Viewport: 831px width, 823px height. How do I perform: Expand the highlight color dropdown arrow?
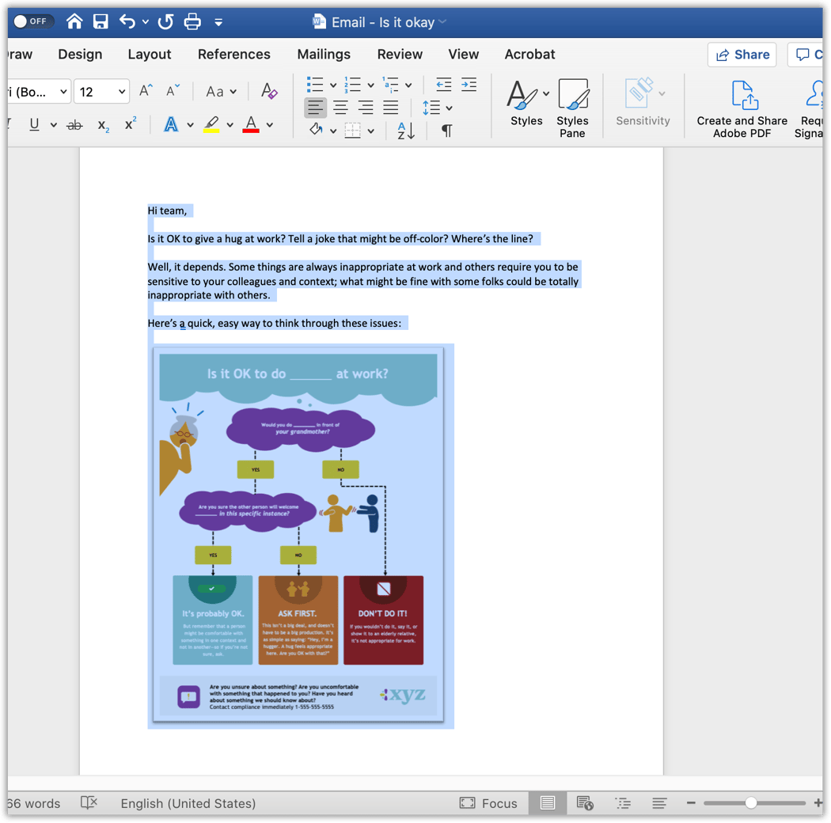click(x=230, y=125)
